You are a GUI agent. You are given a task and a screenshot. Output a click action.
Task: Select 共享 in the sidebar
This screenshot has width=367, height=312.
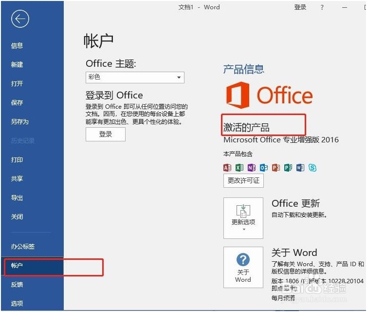point(17,178)
